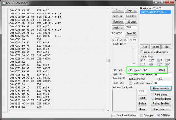176x120 pixels.
Task: Click Reload Symbols button
Action: pos(161,104)
